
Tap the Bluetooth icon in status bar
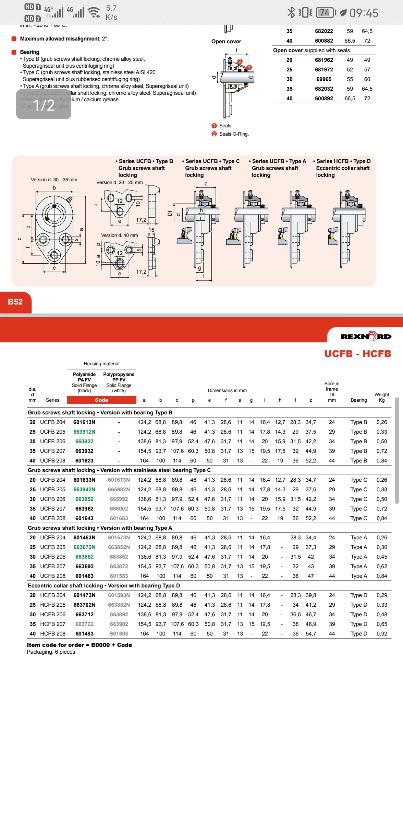tap(291, 13)
